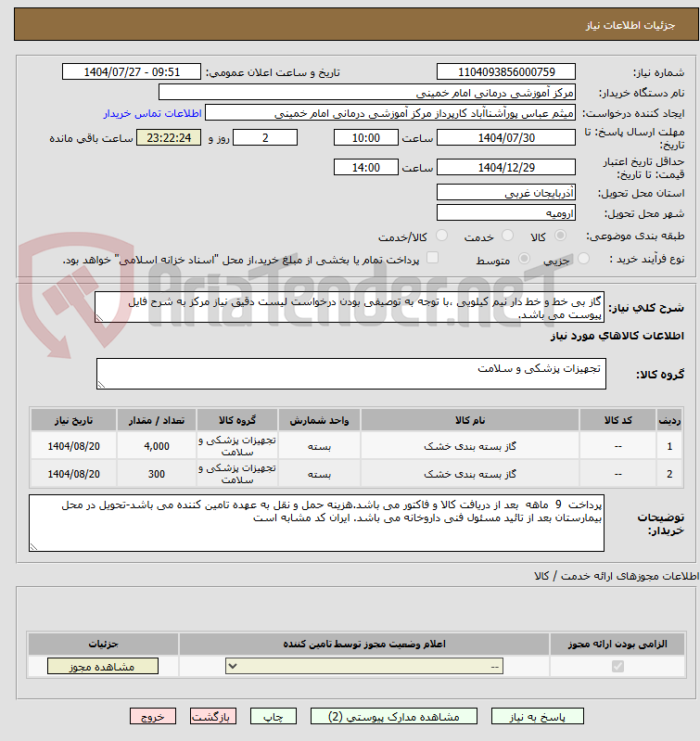The image size is (700, 741).
Task: Click the گروه کالا text area
Action: (x=351, y=374)
